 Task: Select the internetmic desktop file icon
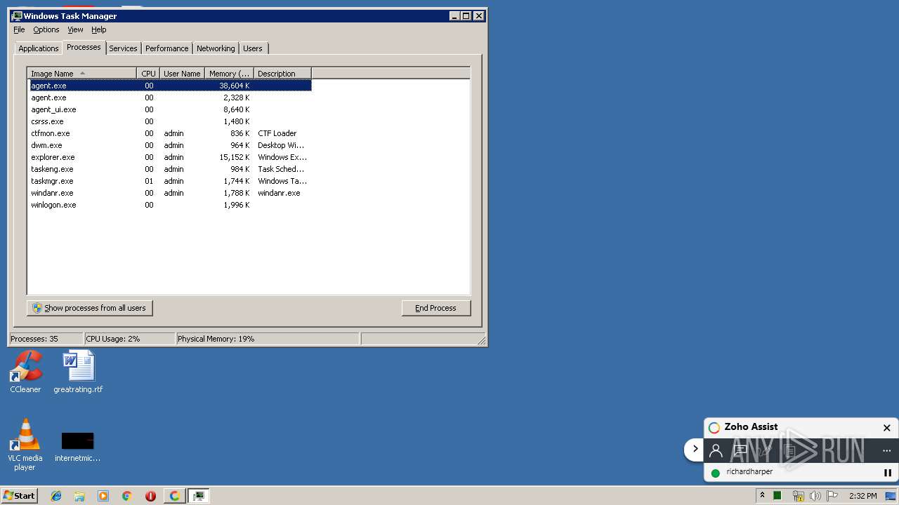77,446
